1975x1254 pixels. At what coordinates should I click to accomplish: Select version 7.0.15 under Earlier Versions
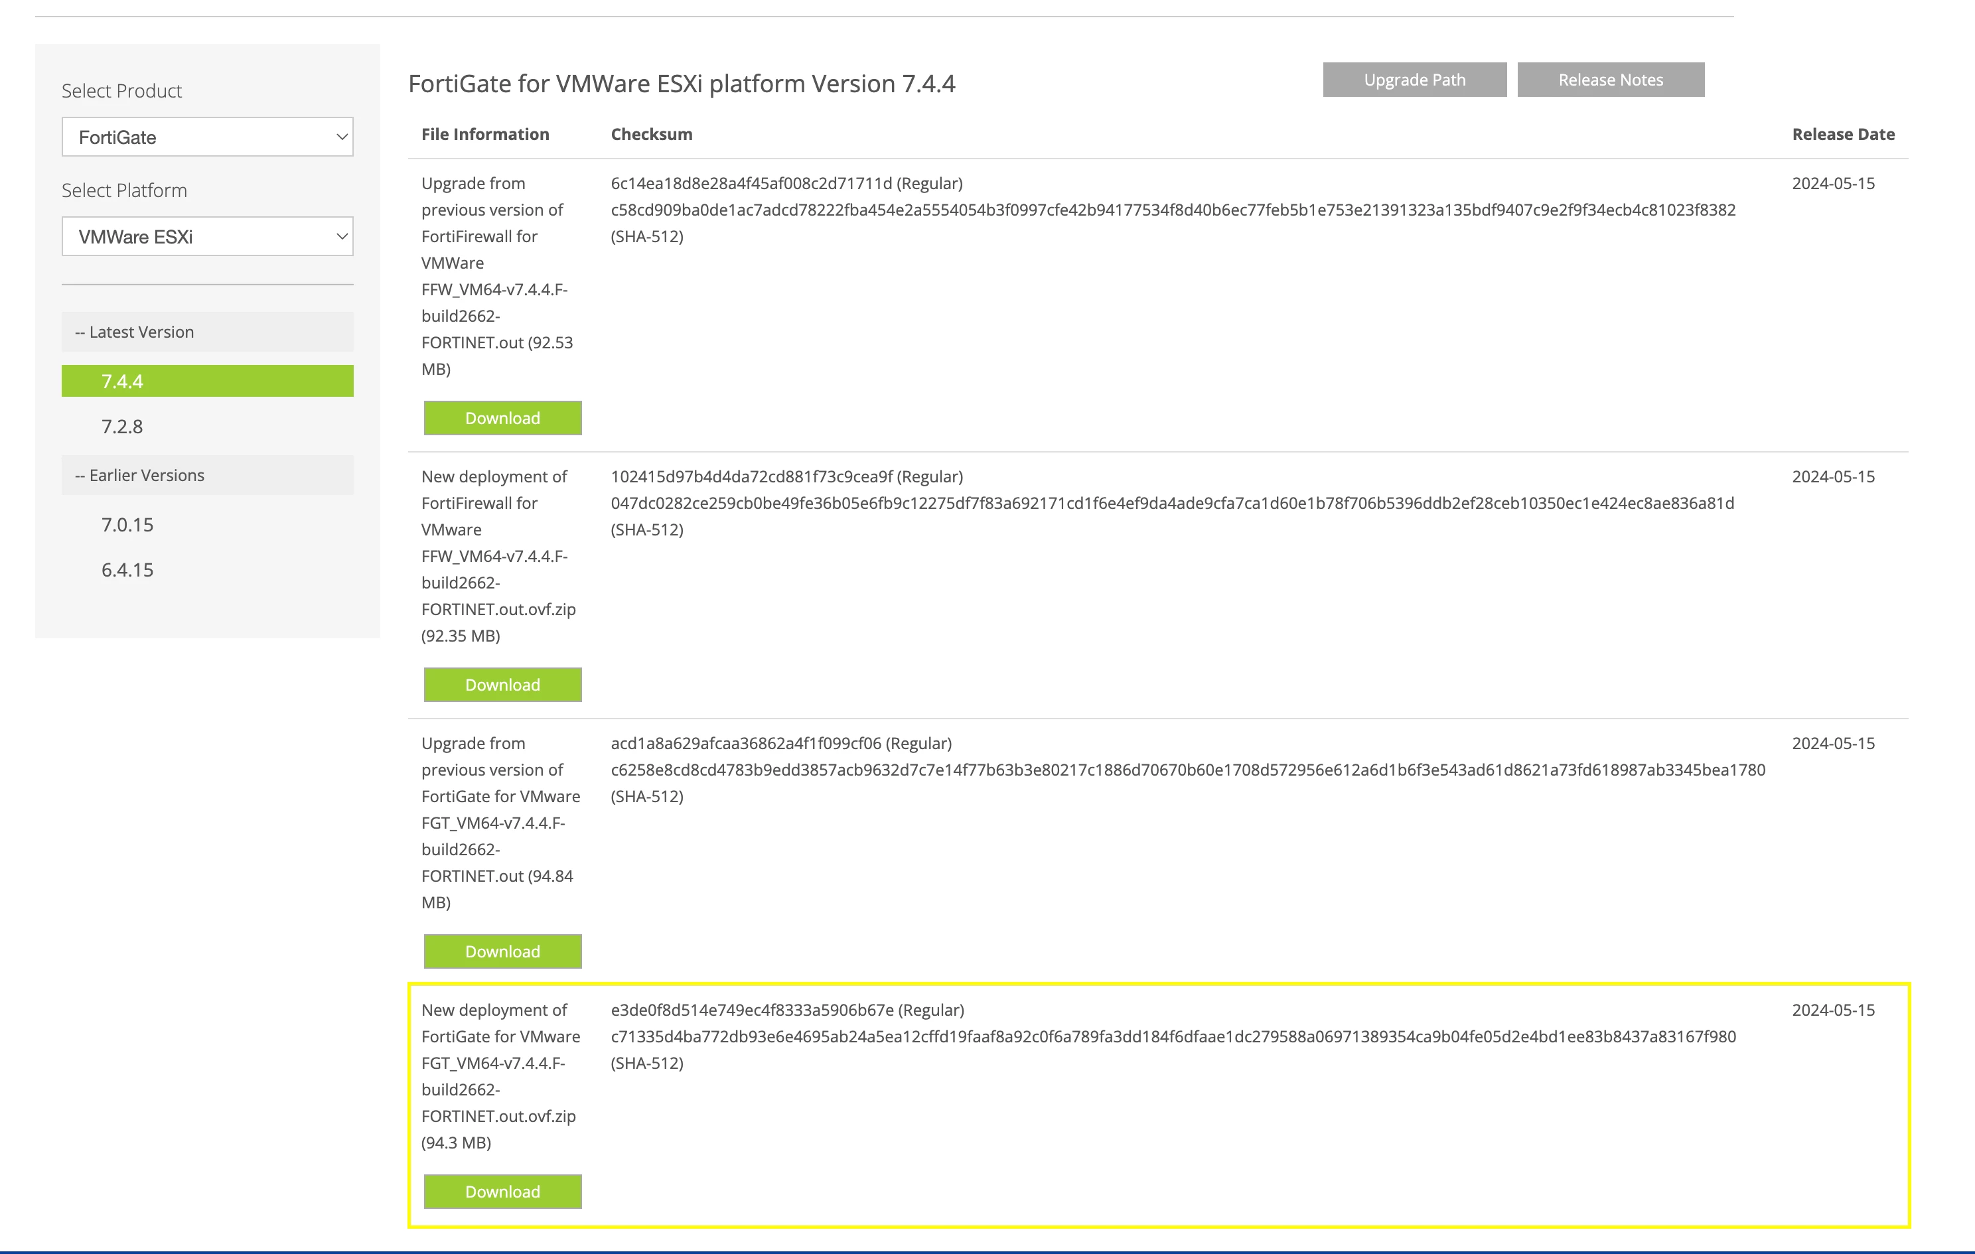[x=127, y=525]
